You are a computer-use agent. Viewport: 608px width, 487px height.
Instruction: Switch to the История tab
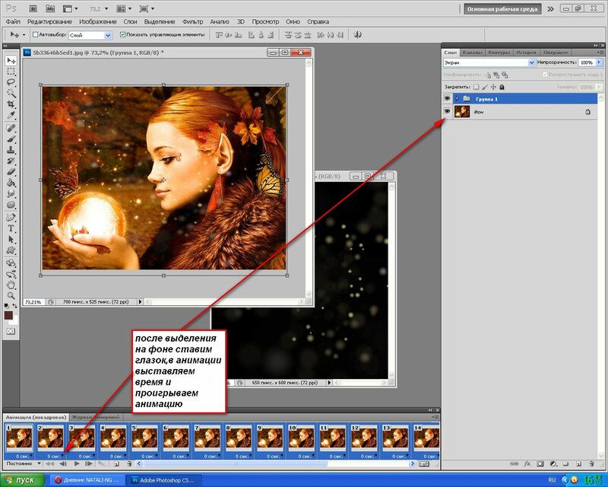(526, 53)
